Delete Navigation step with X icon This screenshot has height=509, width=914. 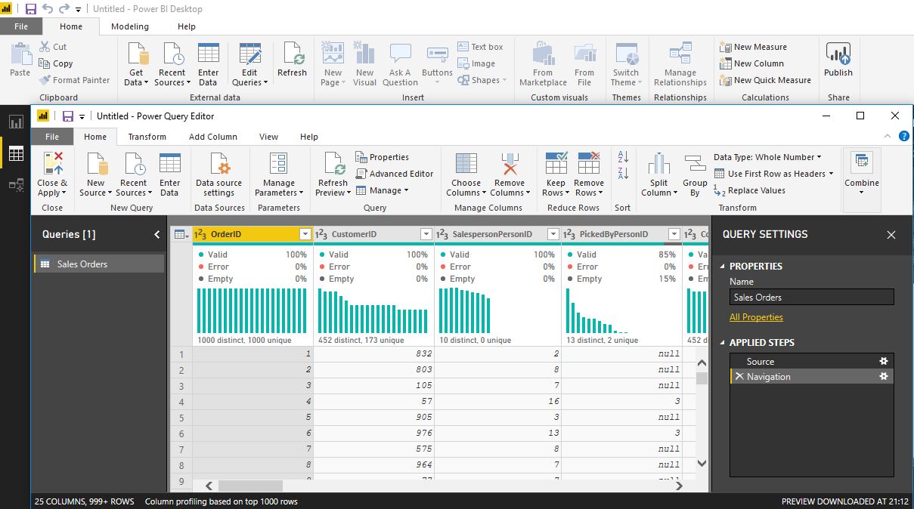[739, 377]
